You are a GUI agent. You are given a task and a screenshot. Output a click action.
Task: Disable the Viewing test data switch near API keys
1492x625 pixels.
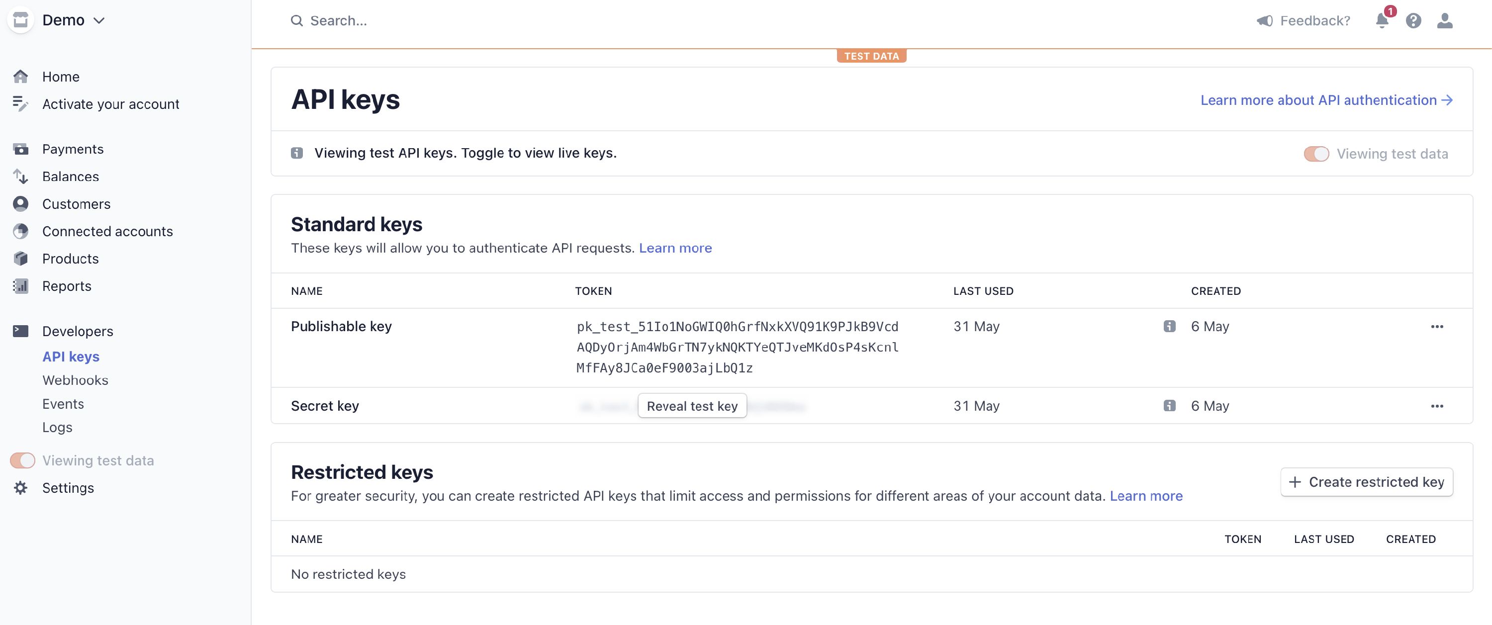(x=1316, y=154)
